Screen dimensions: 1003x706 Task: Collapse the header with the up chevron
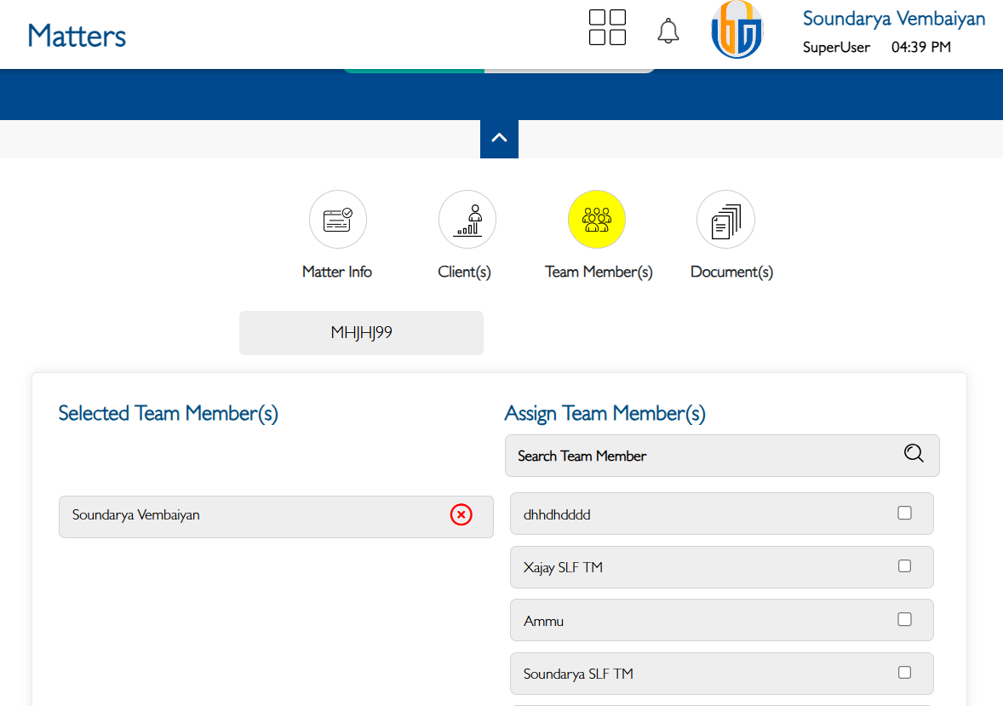pyautogui.click(x=499, y=138)
